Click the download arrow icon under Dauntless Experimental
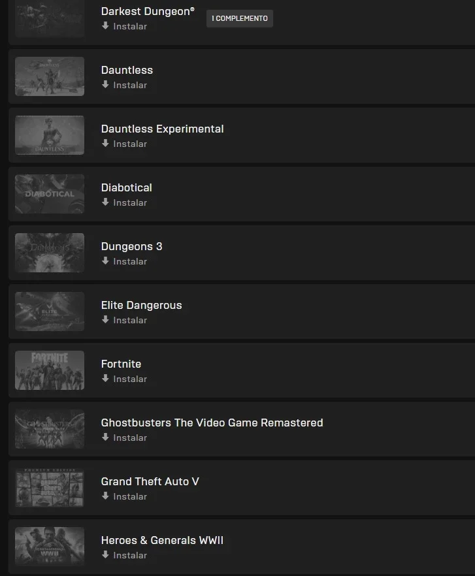 (x=105, y=143)
